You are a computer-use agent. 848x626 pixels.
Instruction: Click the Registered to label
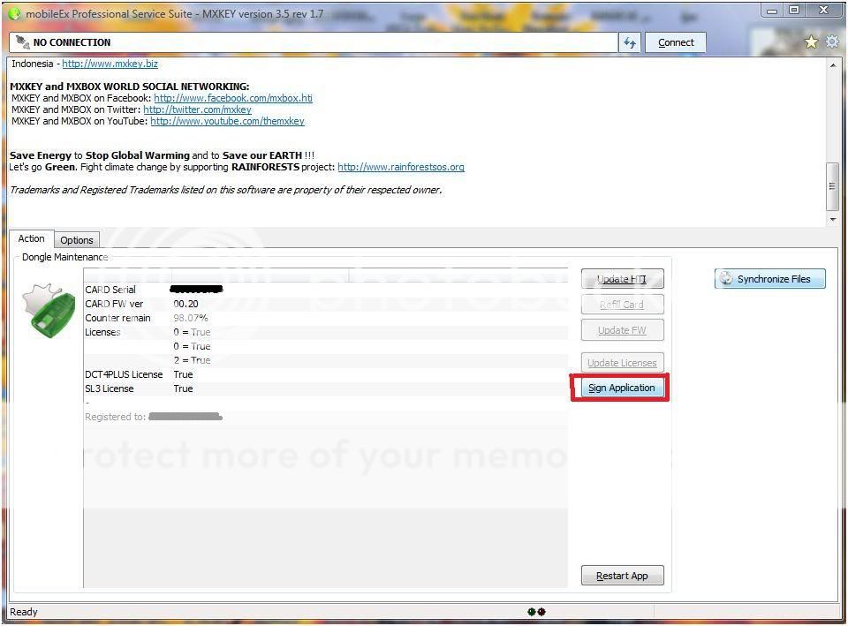pyautogui.click(x=115, y=417)
